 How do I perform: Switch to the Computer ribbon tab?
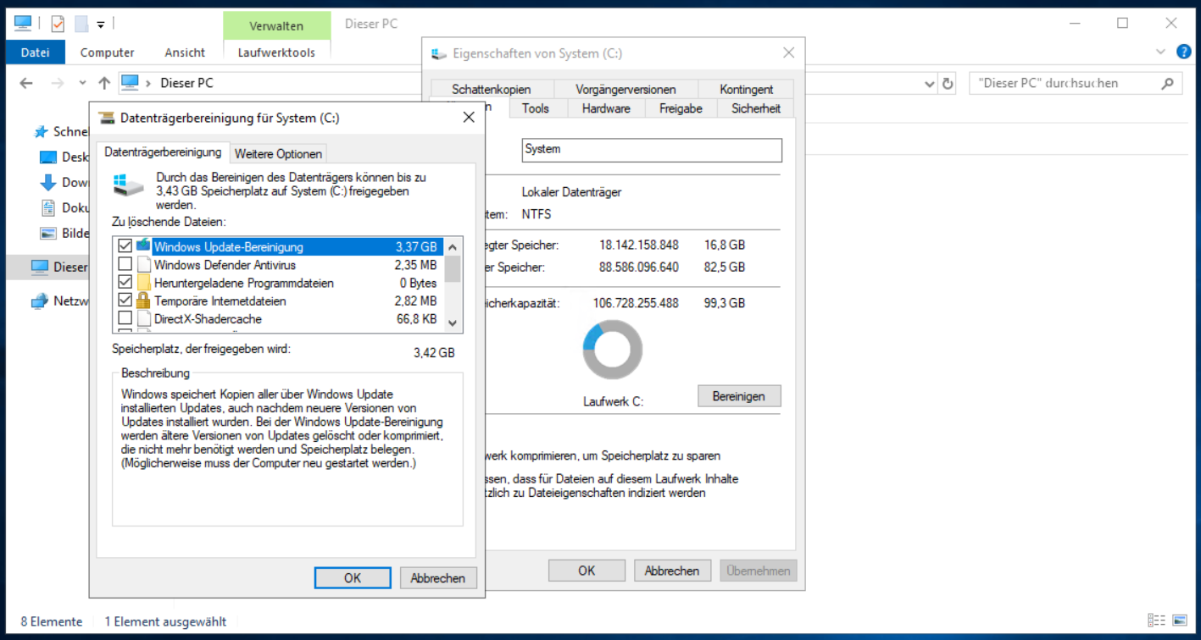tap(108, 52)
